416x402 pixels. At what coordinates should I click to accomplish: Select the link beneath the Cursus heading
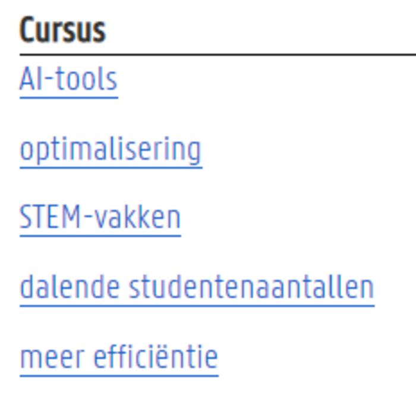(x=69, y=79)
